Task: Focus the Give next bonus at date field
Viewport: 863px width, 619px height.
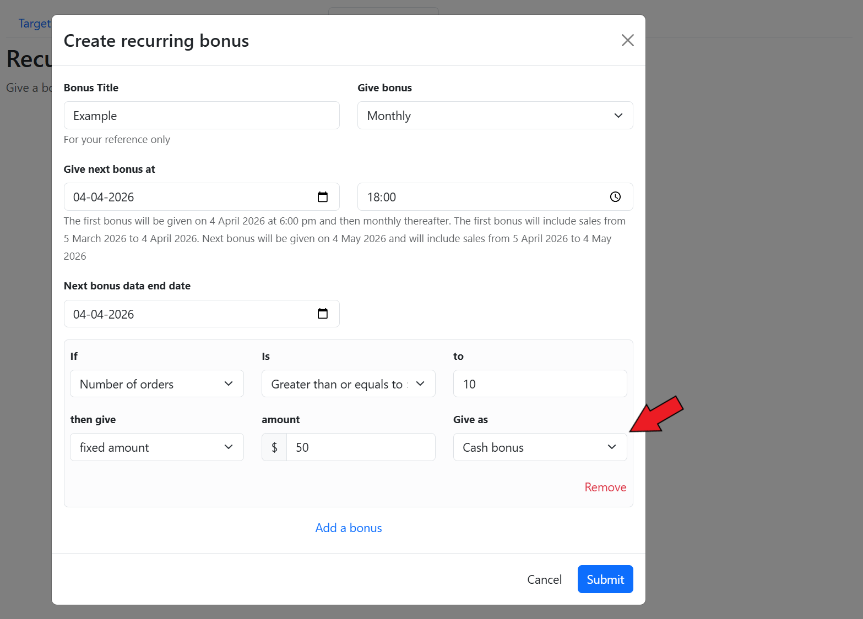Action: 187,197
